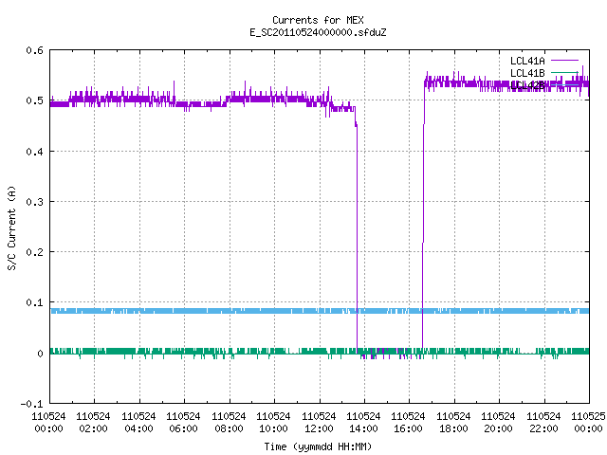607x455 pixels.
Task: Click the 08:00 x-axis tick label
Action: tap(229, 428)
